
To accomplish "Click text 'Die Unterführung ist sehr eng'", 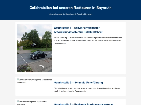I will click(x=66, y=88).
